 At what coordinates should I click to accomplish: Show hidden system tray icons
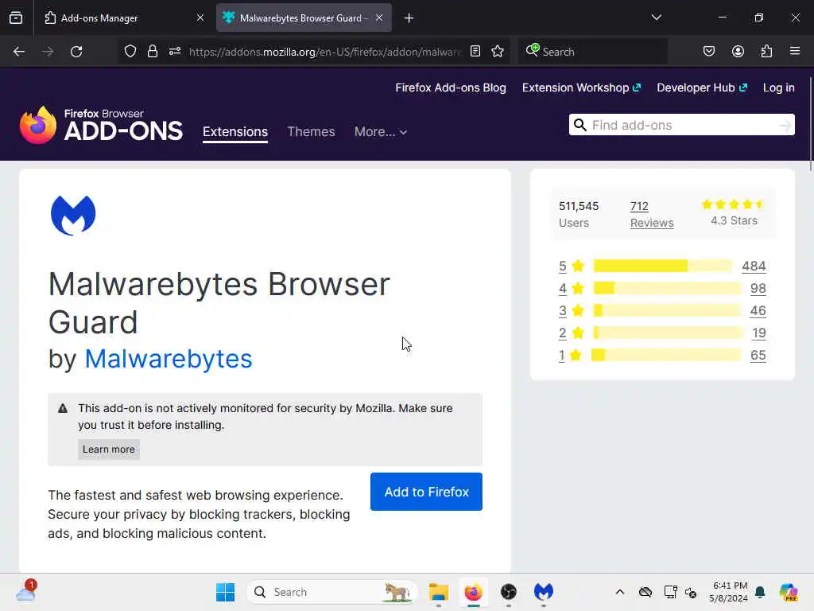620,592
